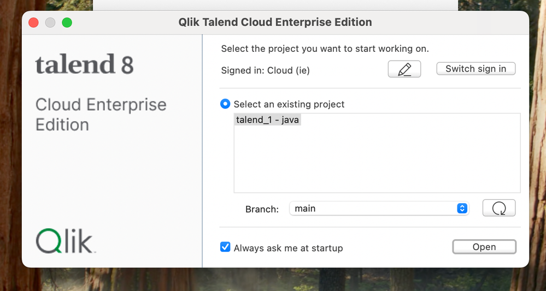Screen dimensions: 546x291
Task: Click the pencil edit connection icon
Action: coord(404,69)
